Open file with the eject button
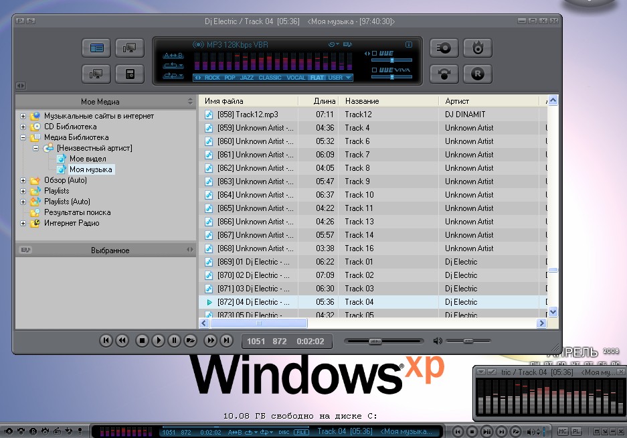Image resolution: width=627 pixels, height=438 pixels. click(190, 341)
